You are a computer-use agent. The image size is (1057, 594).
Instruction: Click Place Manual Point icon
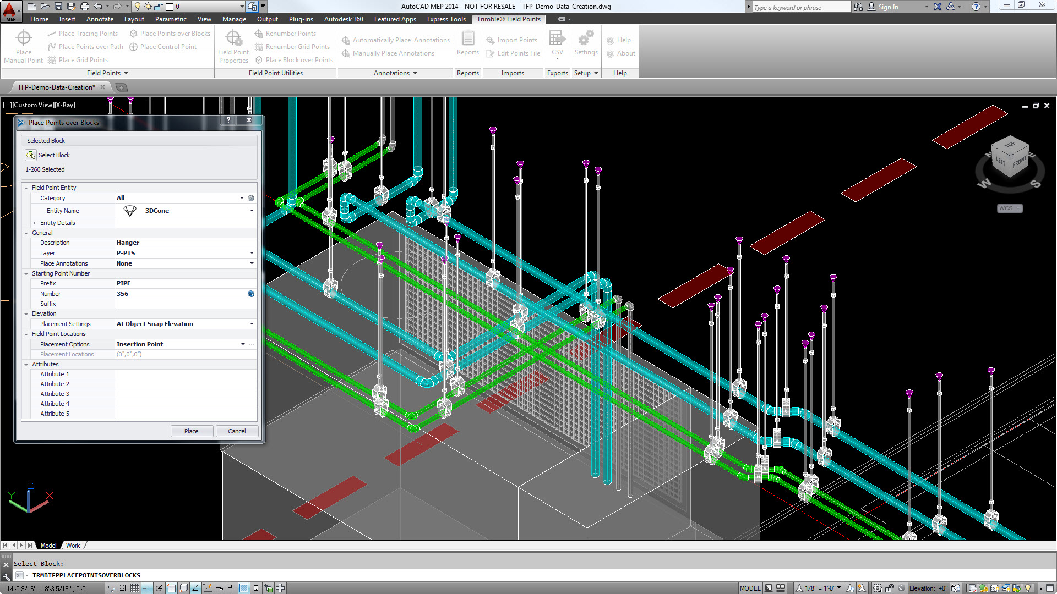(23, 38)
